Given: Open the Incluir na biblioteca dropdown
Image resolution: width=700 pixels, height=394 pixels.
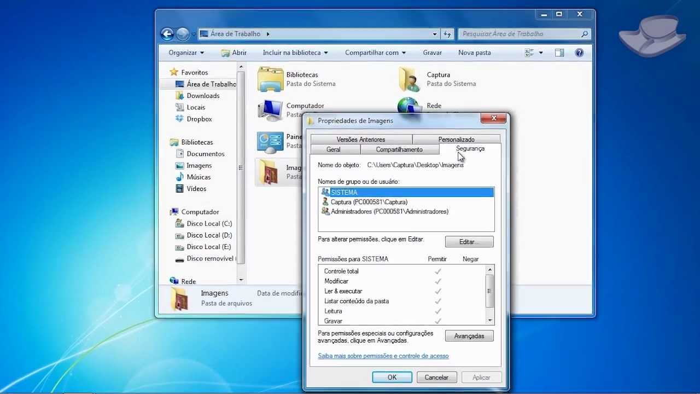Looking at the screenshot, I should [295, 53].
